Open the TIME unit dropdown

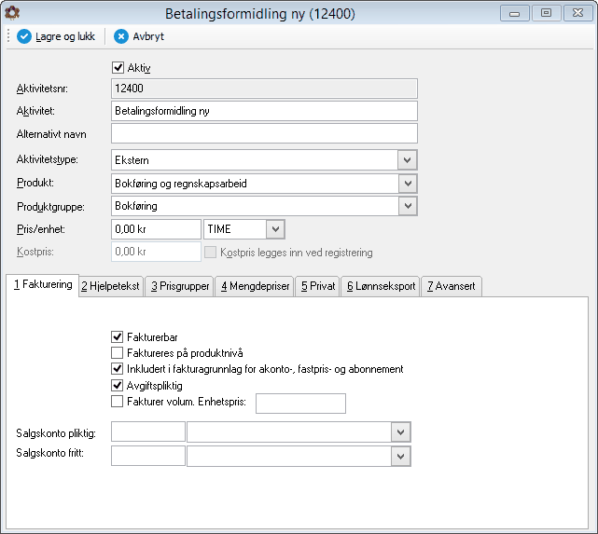tap(275, 229)
